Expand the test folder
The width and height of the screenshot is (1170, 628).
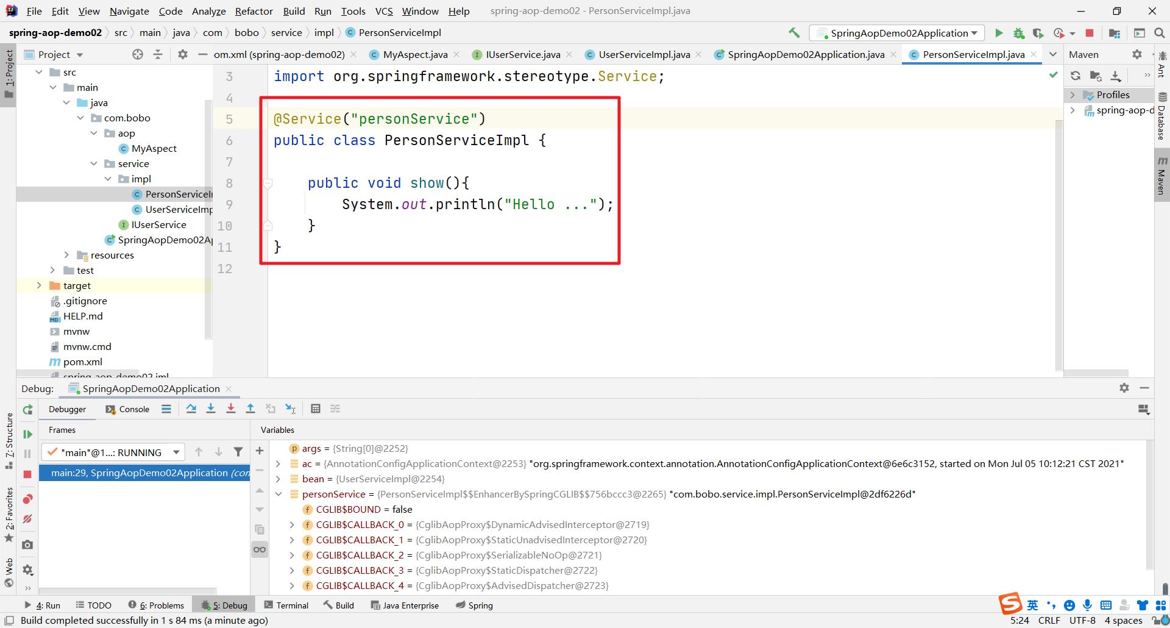[53, 270]
